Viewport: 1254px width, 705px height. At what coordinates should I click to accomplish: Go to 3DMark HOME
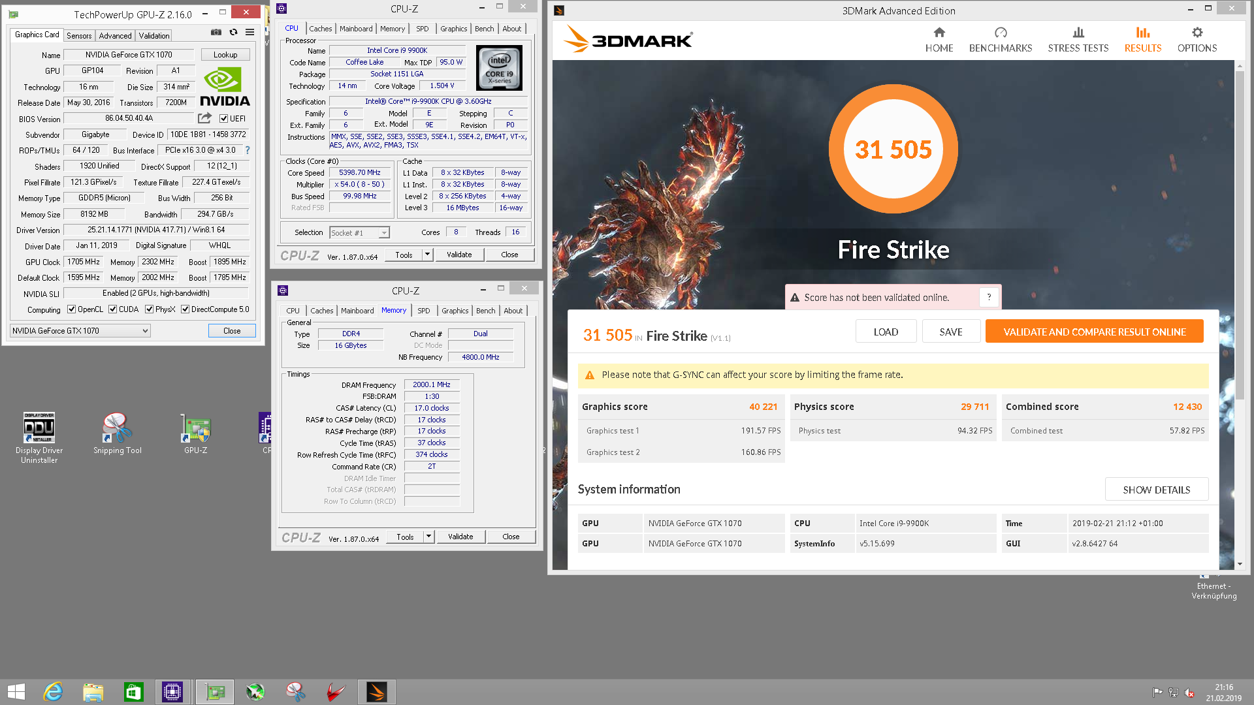[x=939, y=40]
